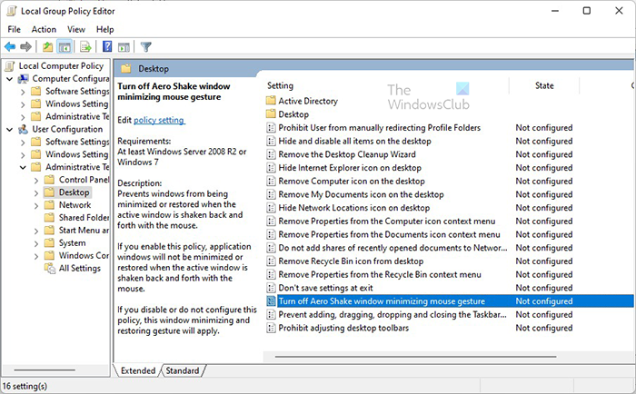Switch to the Standard tab
636x394 pixels.
pos(182,371)
